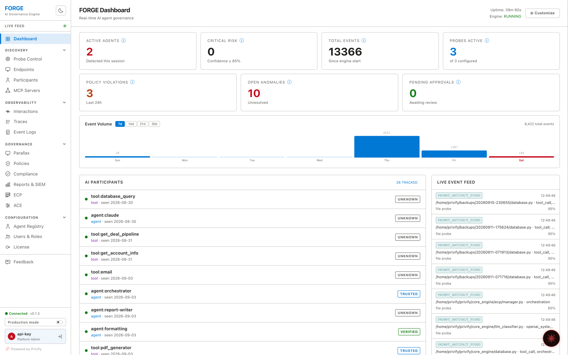
Task: Click the Policies shield icon
Action: pos(8,164)
